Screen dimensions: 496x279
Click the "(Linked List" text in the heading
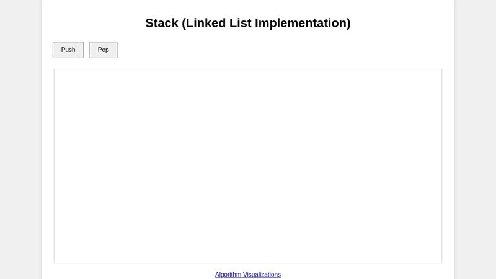pos(217,23)
